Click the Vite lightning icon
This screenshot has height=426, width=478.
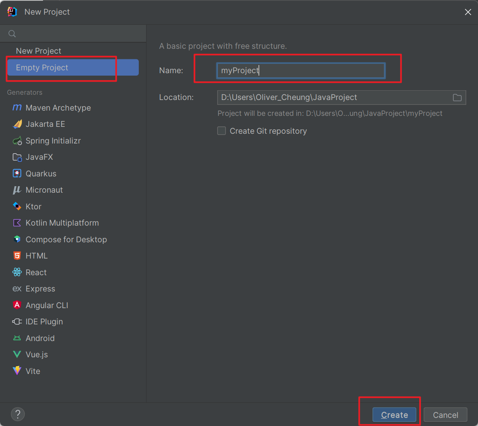(17, 371)
